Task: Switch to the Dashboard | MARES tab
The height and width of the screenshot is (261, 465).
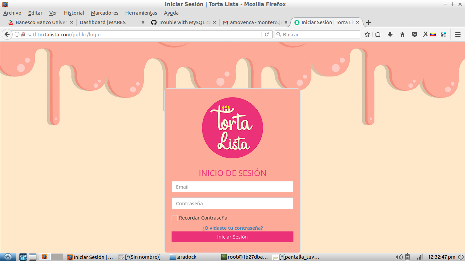Action: coord(112,22)
